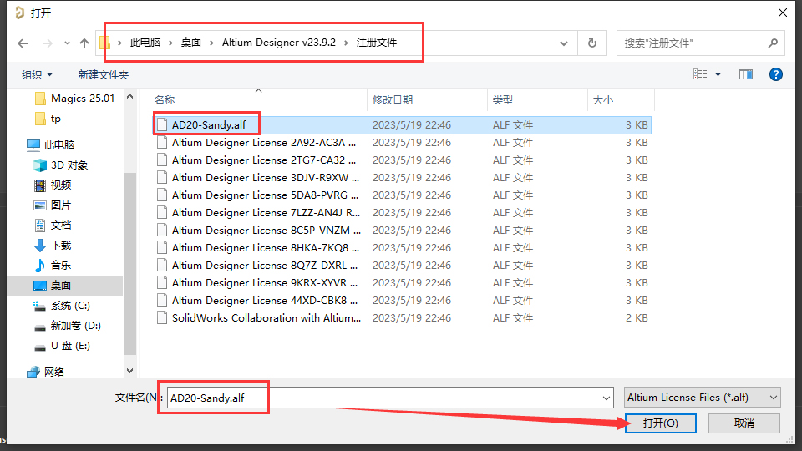This screenshot has width=802, height=451.
Task: Go up one folder level
Action: [84, 43]
